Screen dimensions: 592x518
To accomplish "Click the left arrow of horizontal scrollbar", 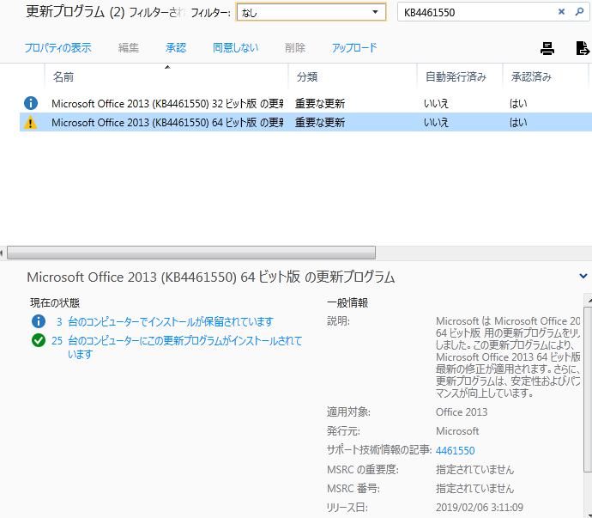I will click(x=2, y=253).
